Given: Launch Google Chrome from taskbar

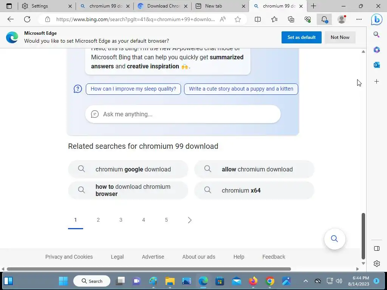Looking at the screenshot, I should (x=270, y=281).
